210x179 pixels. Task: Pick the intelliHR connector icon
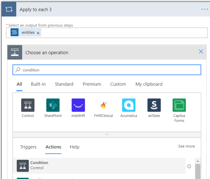(78, 105)
